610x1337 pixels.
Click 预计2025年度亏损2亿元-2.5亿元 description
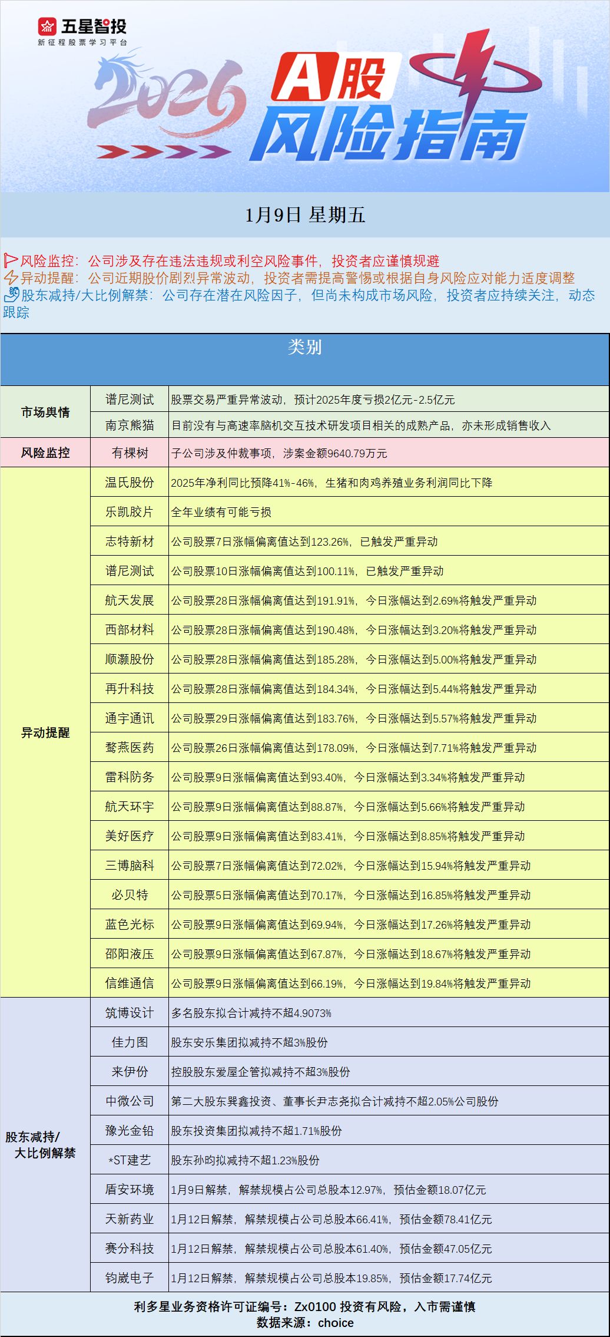tap(374, 400)
